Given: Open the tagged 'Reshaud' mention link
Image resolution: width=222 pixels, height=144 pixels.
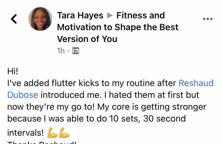Looking at the screenshot, I should 196,83.
